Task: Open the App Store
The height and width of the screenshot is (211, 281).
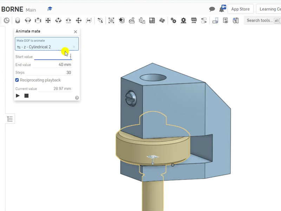Action: tap(240, 9)
